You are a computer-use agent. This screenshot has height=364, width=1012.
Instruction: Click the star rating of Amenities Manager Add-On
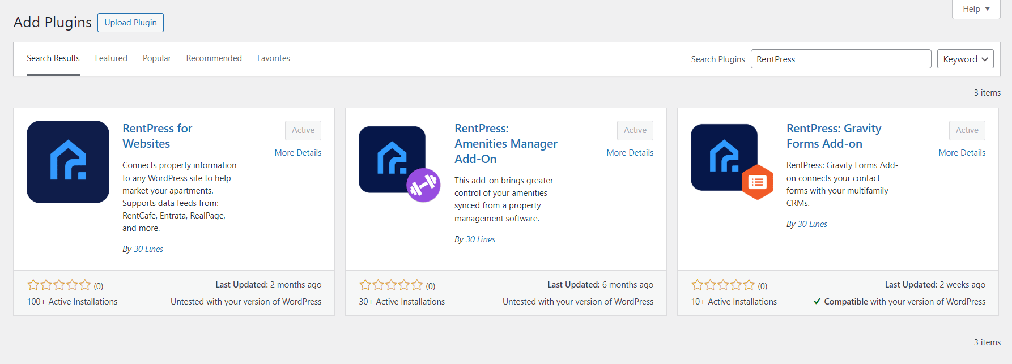coord(391,285)
